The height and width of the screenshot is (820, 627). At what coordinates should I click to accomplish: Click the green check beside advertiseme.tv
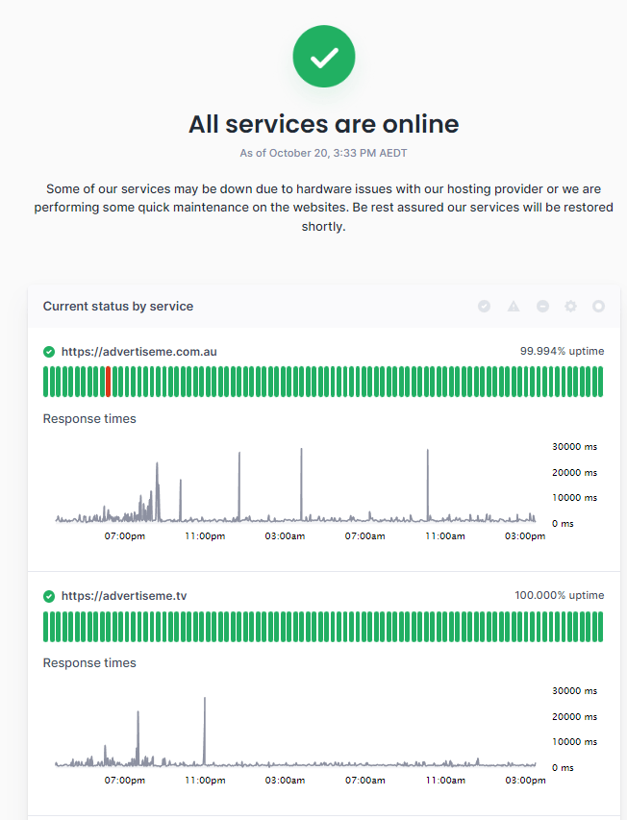[48, 595]
